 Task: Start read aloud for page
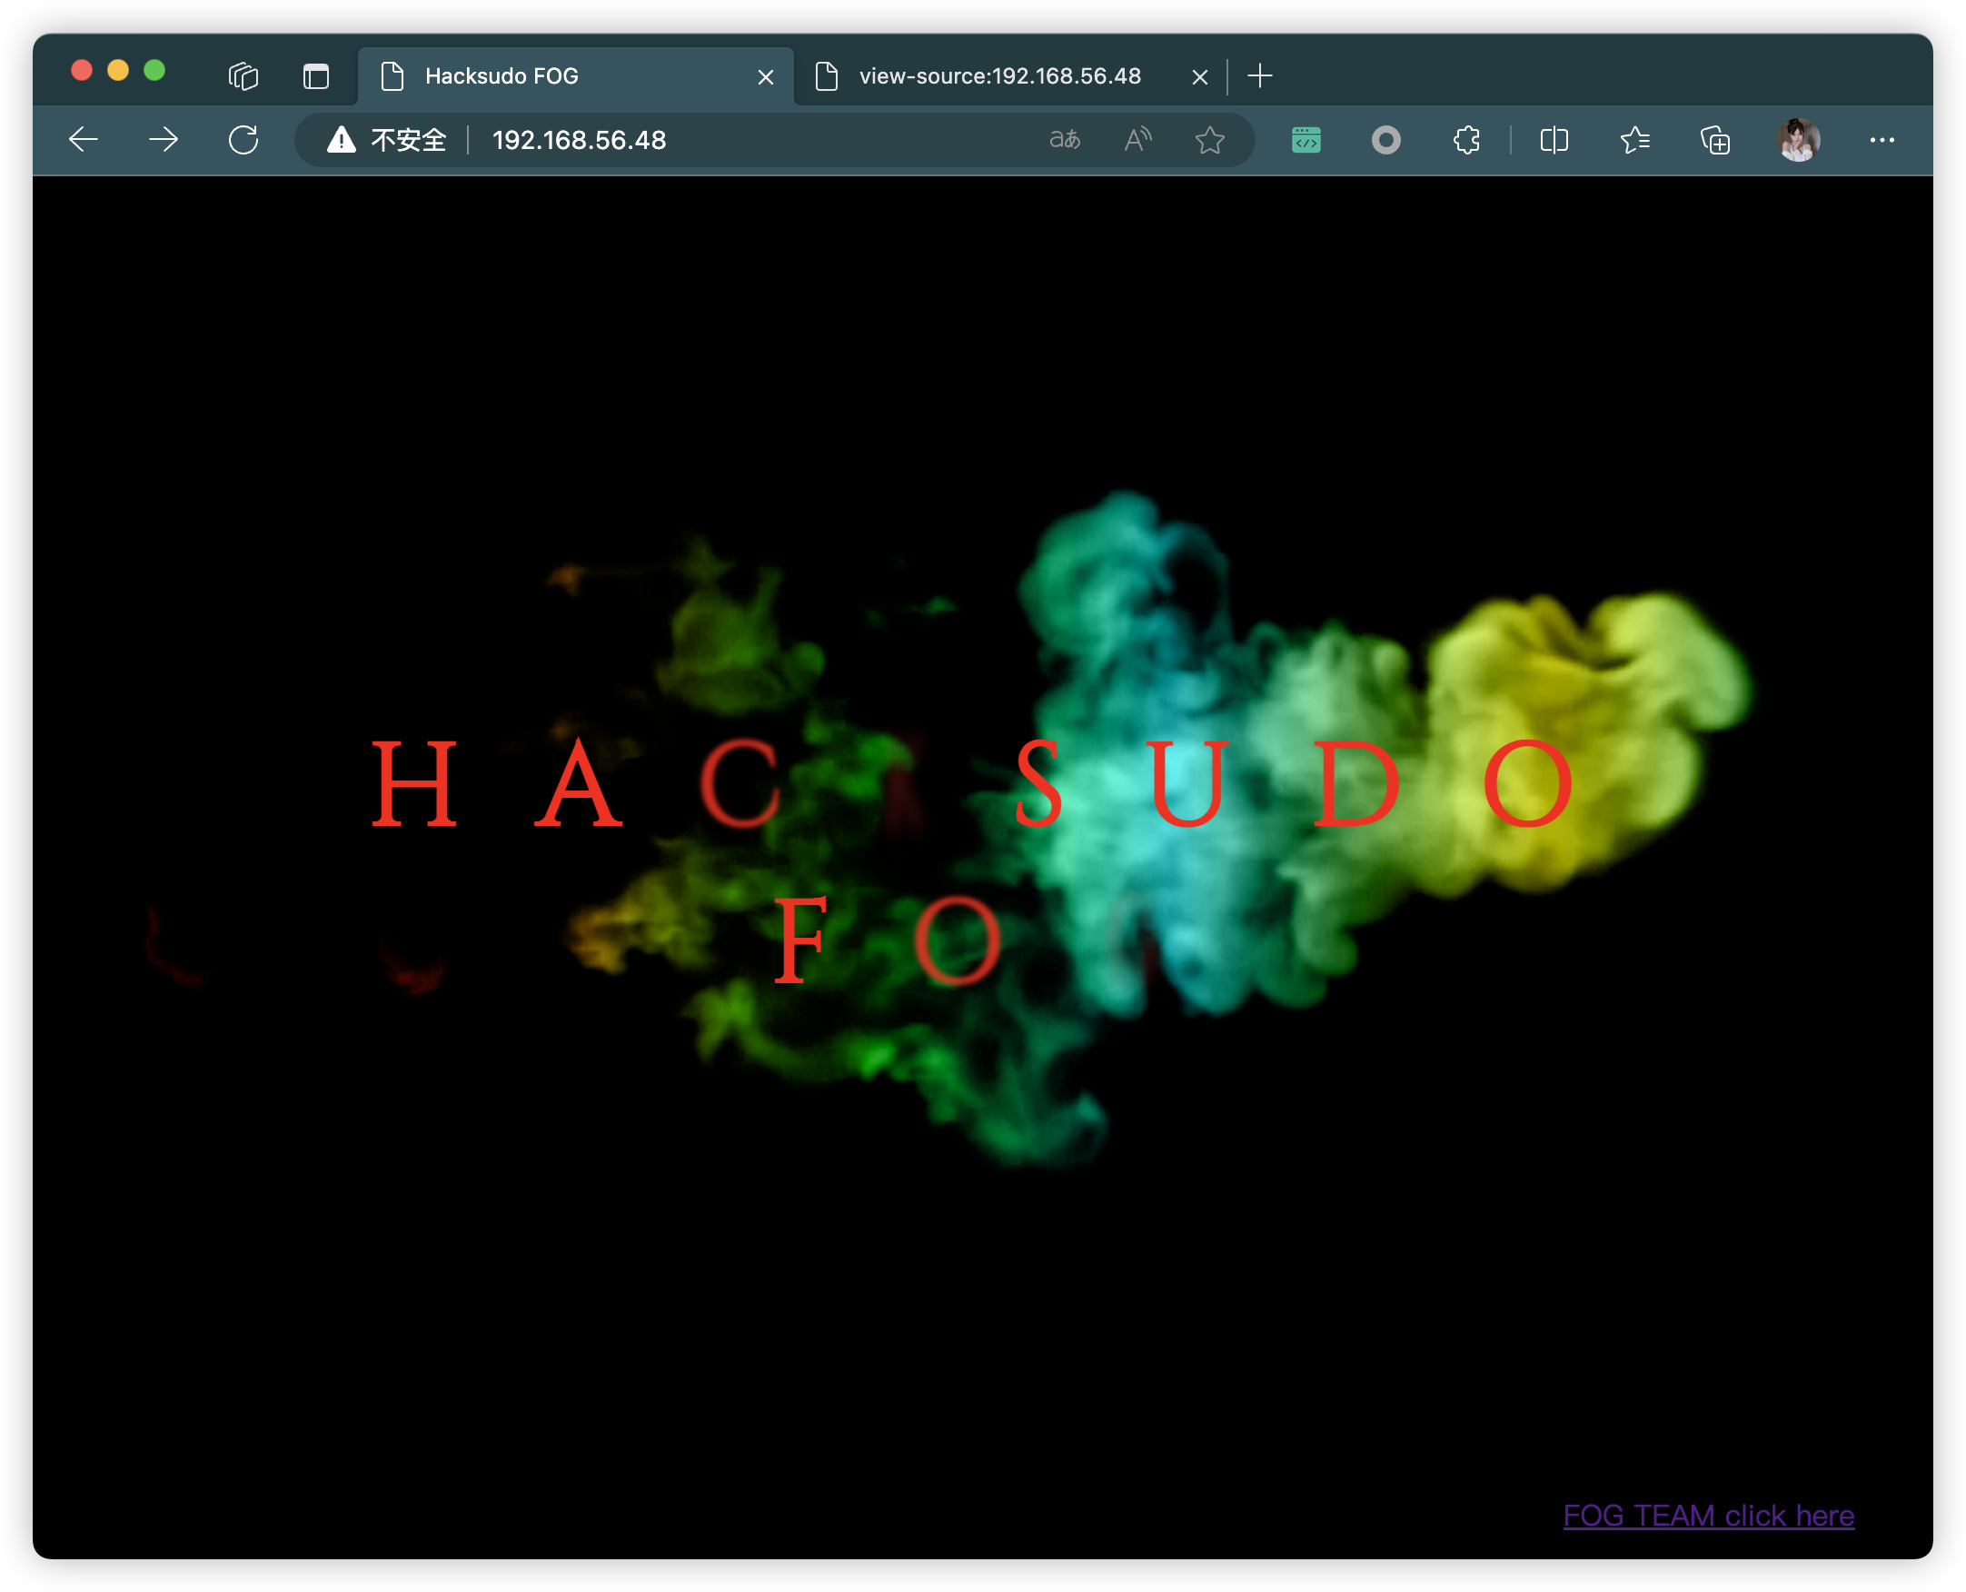[x=1138, y=139]
